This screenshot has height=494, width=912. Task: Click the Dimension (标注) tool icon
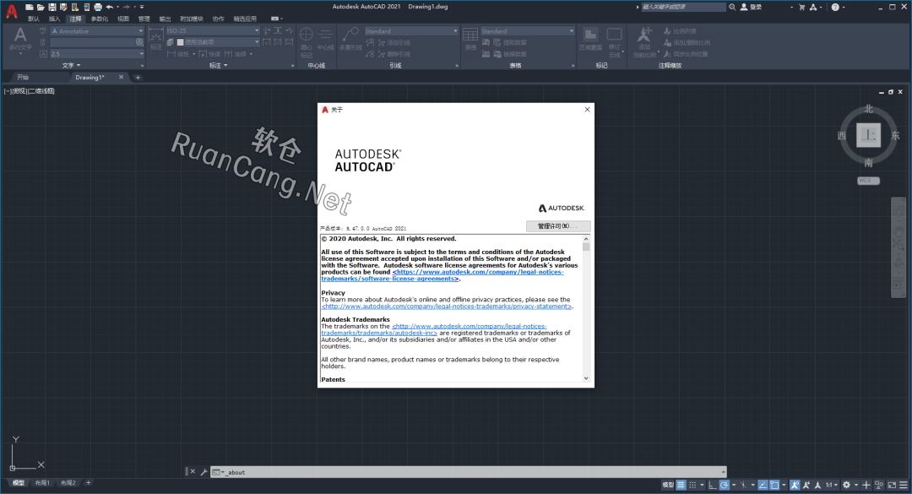coord(156,39)
